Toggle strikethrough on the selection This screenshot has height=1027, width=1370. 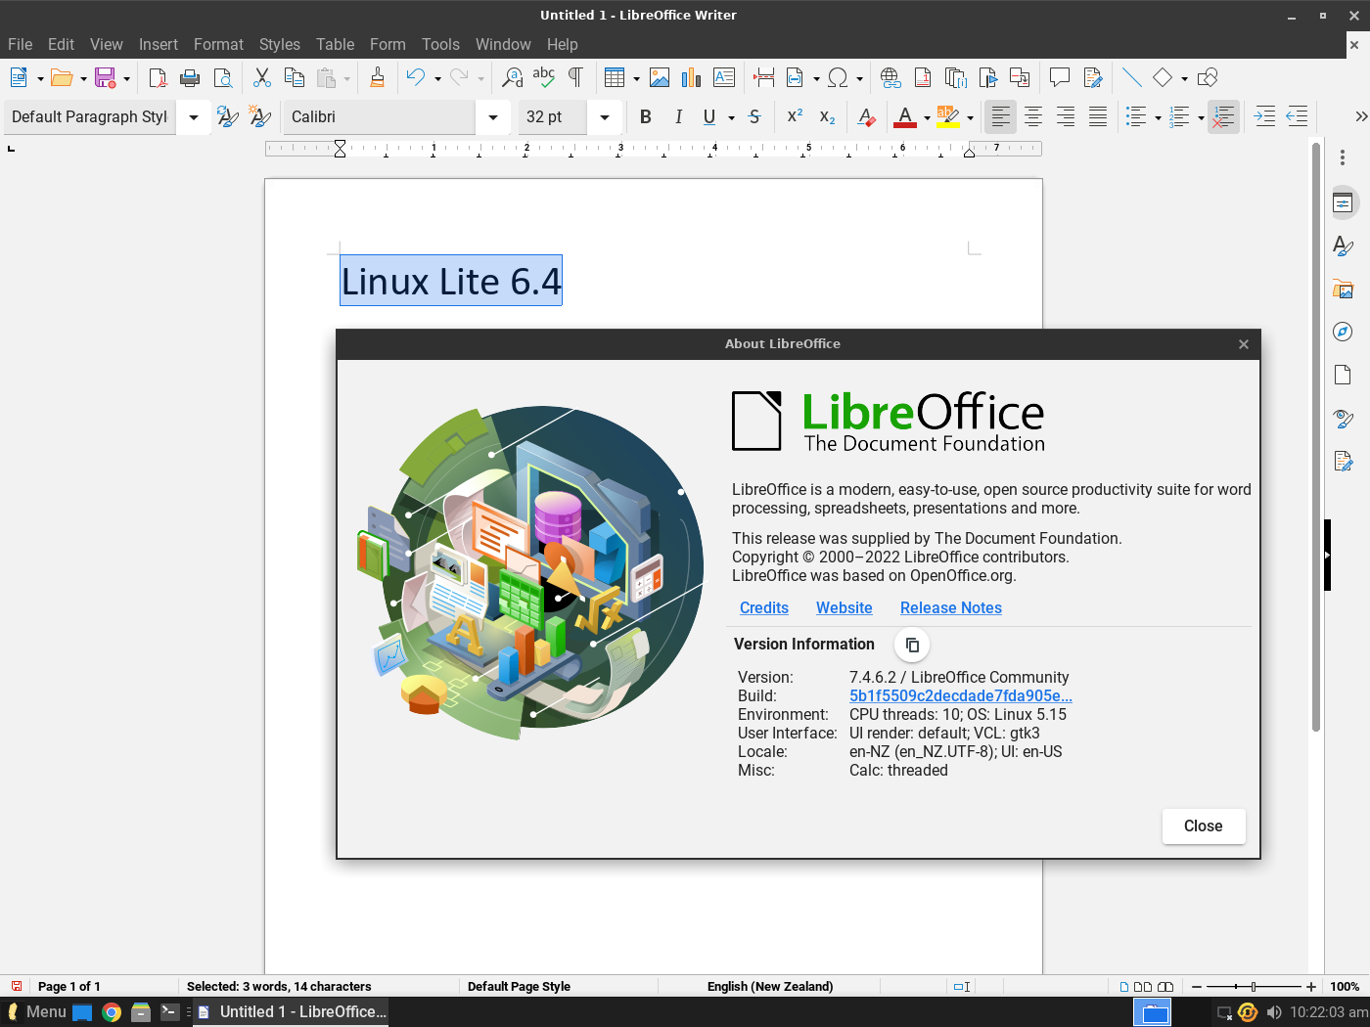click(x=754, y=116)
